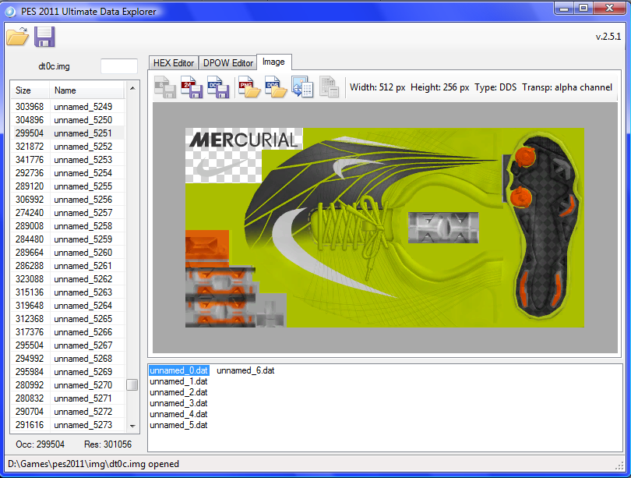Select row unnamed_5257

[x=68, y=213]
